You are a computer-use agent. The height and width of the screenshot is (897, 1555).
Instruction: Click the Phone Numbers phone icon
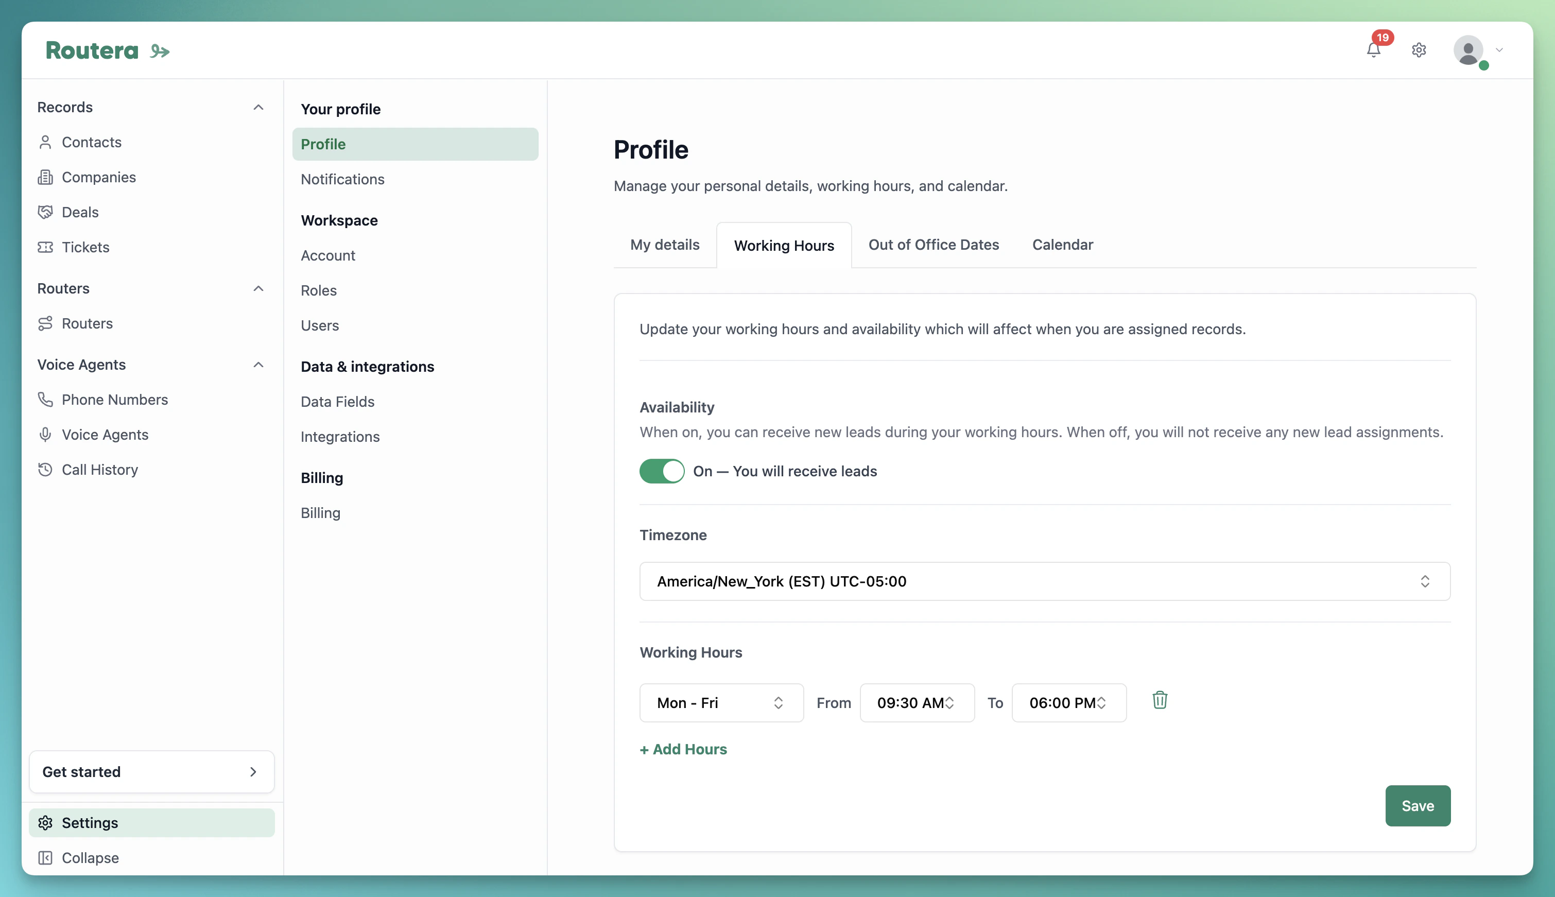(x=45, y=400)
